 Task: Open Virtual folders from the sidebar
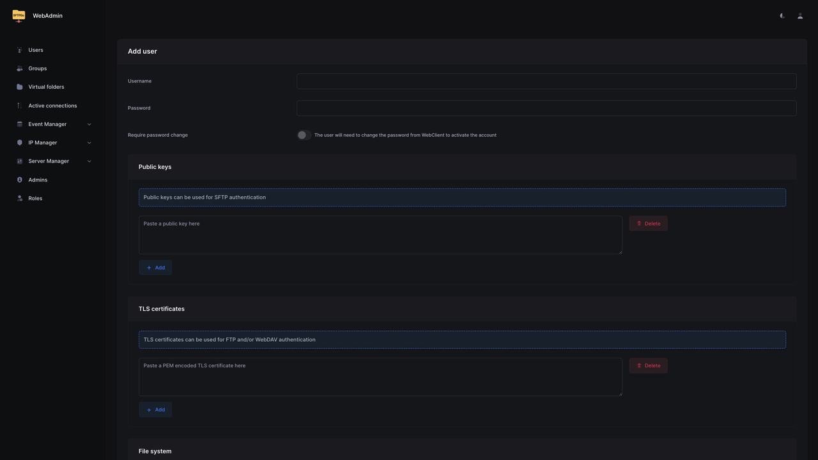click(19, 87)
